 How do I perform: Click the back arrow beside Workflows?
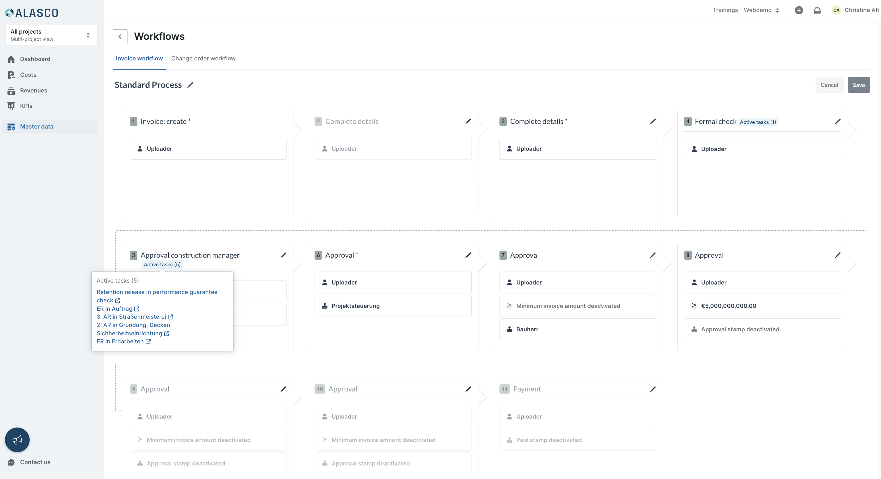click(120, 37)
